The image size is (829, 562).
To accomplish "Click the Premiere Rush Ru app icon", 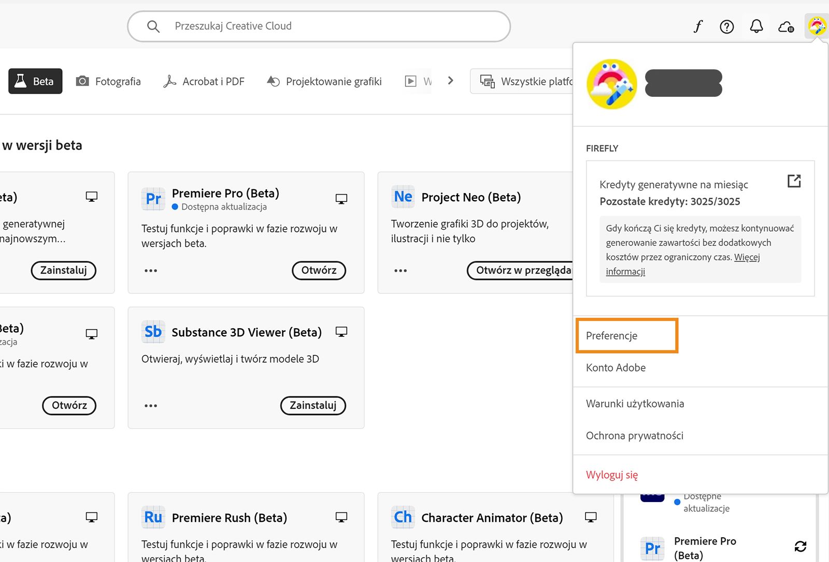I will 153,517.
